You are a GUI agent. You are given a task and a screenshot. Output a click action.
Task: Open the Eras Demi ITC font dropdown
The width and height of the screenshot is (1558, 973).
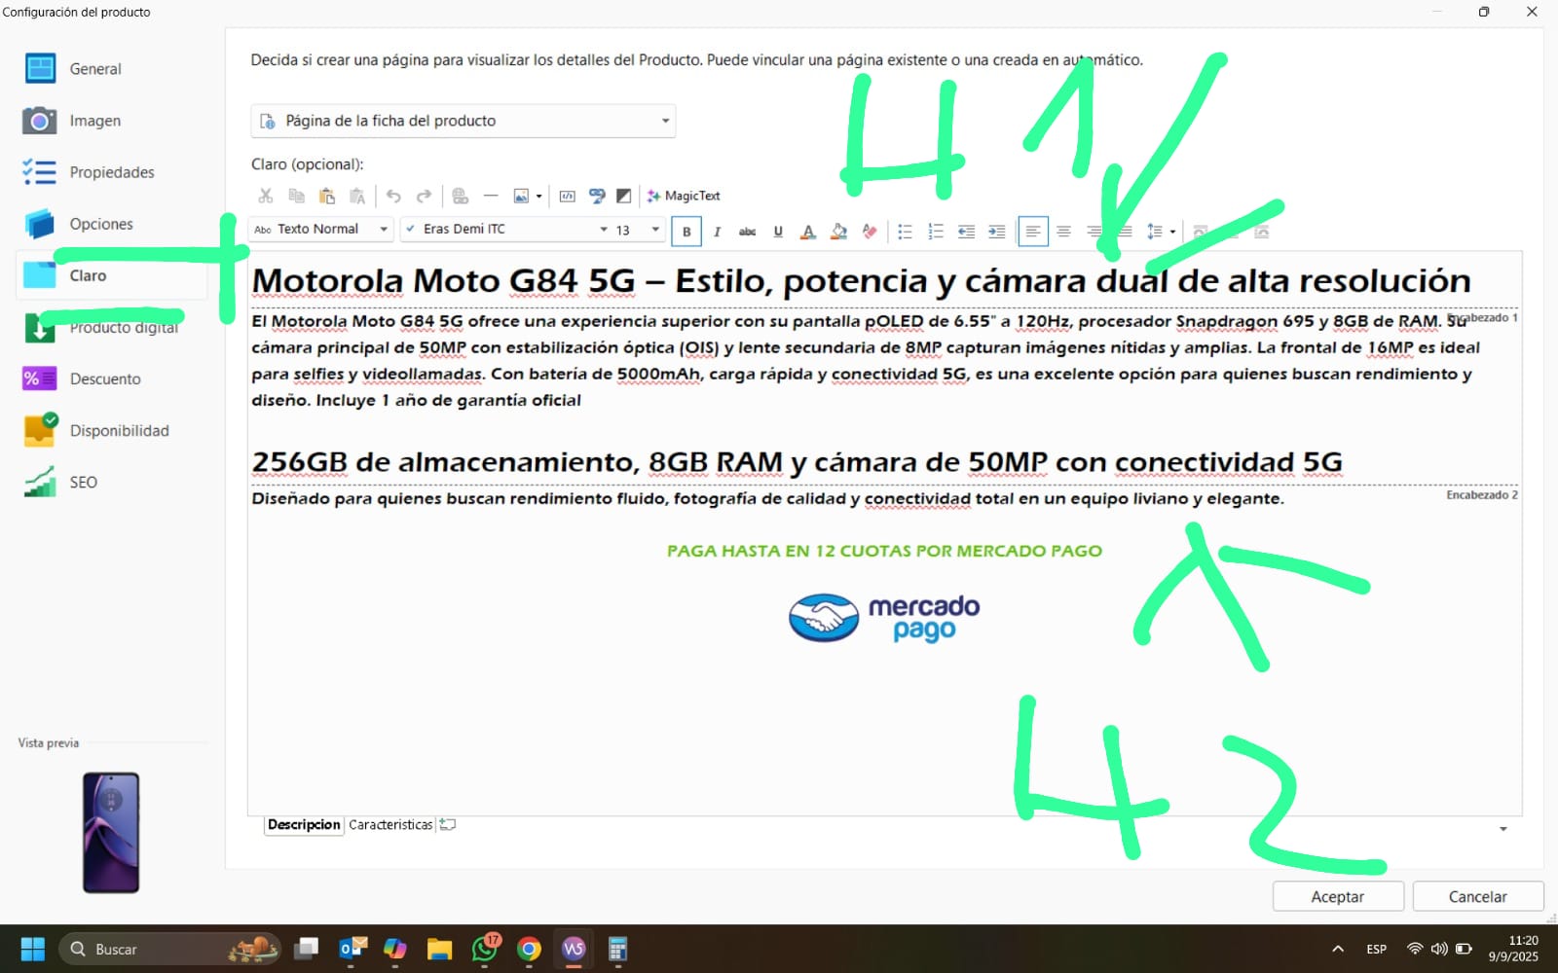point(507,230)
